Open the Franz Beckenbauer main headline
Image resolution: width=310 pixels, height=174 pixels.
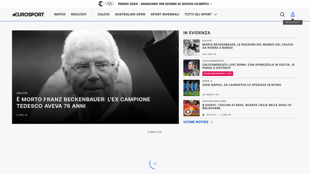83,102
